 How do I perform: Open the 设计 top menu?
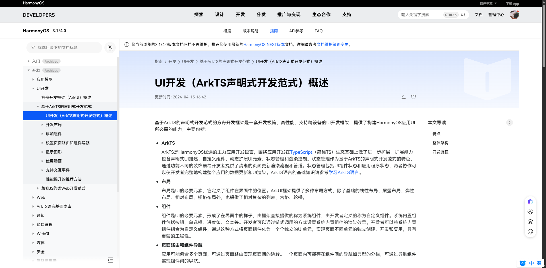click(x=220, y=14)
